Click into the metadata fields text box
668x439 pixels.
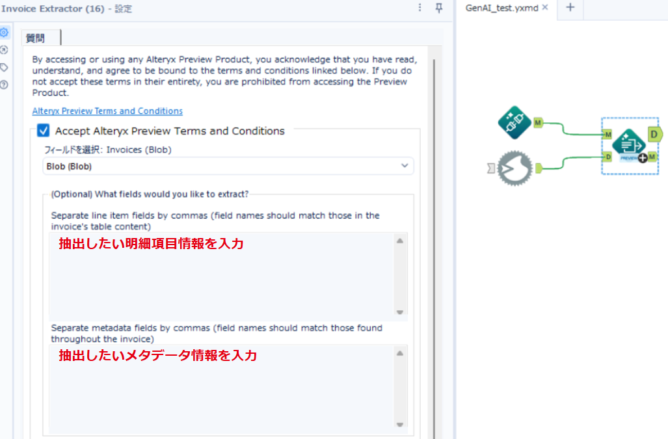pos(222,388)
